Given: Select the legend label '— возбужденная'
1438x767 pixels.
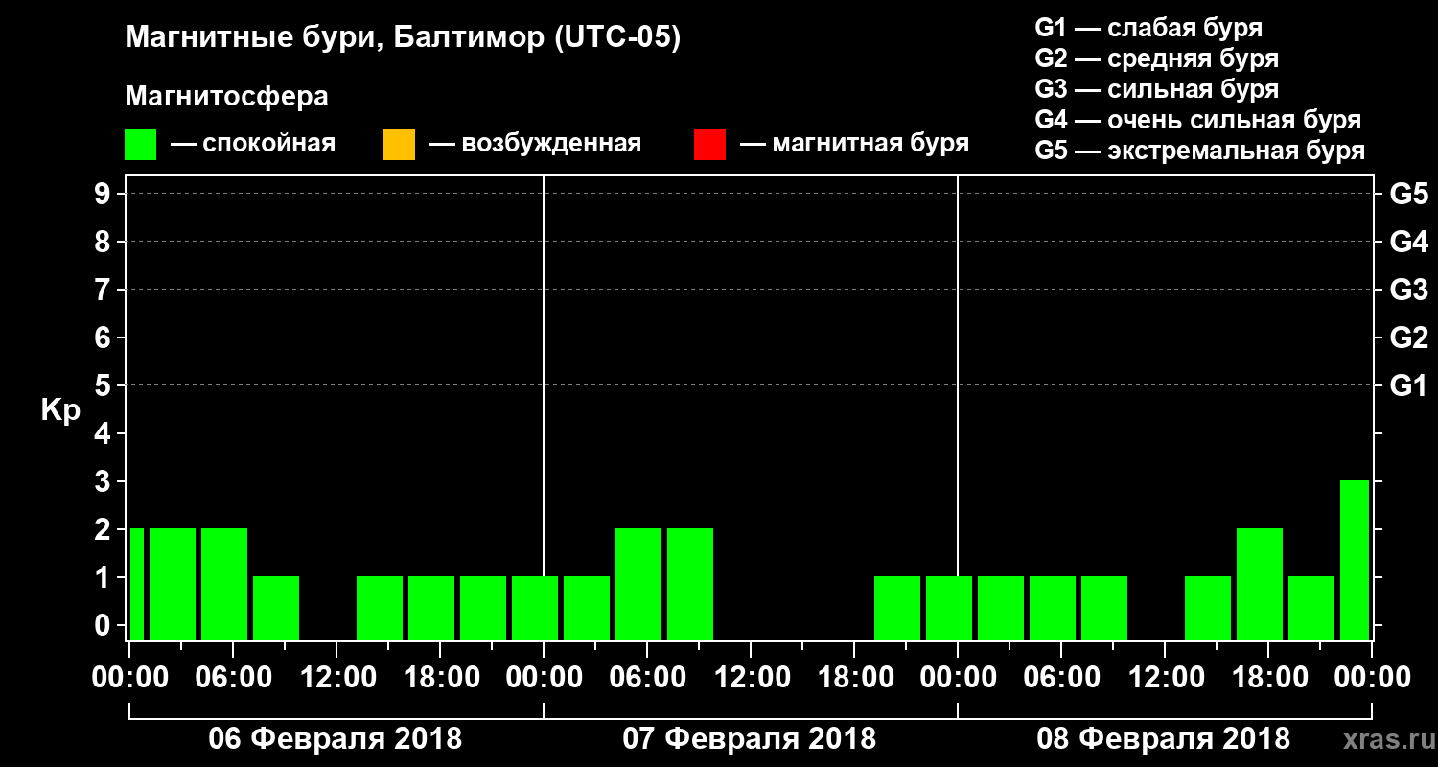Looking at the screenshot, I should pyautogui.click(x=535, y=145).
